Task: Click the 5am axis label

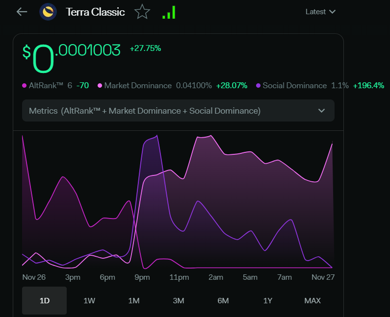Action: [x=250, y=277]
